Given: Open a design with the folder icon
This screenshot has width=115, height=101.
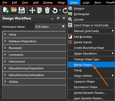Looking at the screenshot, I should click(14, 10).
